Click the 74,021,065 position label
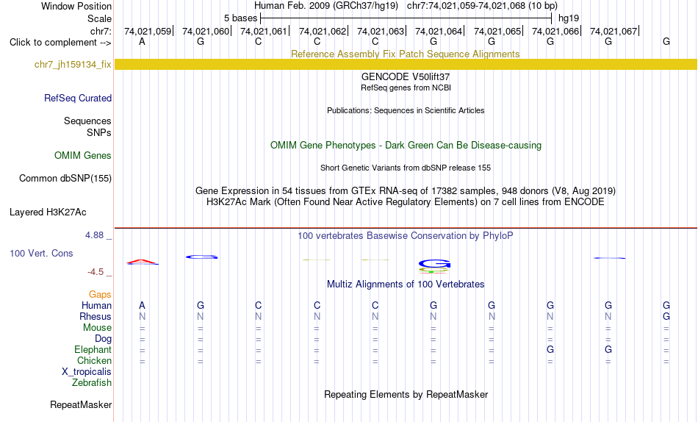This screenshot has height=422, width=698. pos(497,31)
